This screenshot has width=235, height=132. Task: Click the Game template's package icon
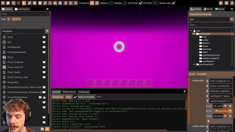44,37
